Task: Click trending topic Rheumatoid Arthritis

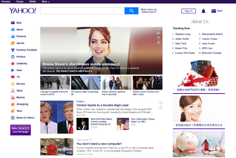Action: click(213, 34)
